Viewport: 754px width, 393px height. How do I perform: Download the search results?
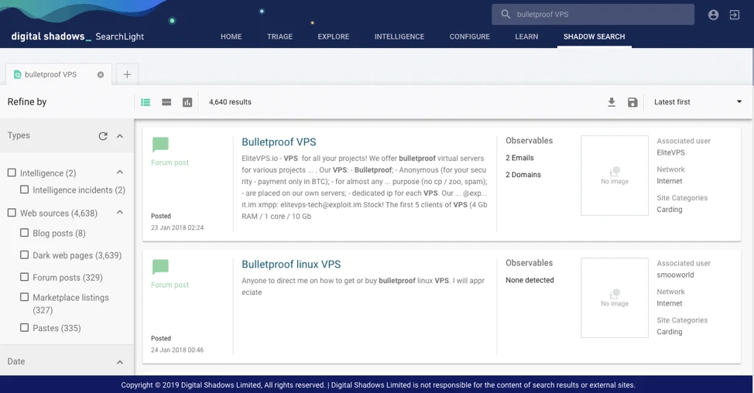tap(612, 102)
